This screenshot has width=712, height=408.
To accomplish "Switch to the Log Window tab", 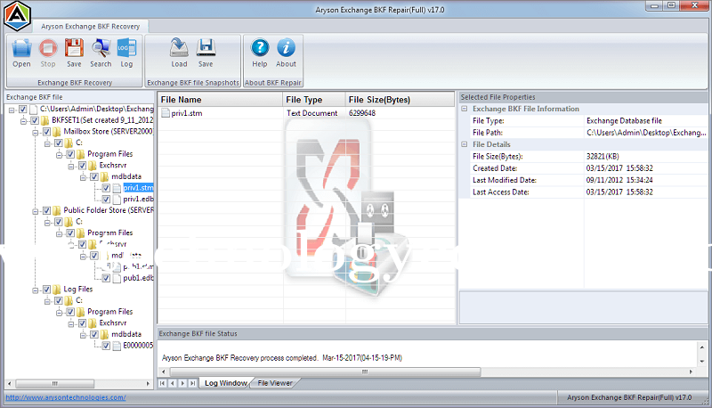I will tap(225, 383).
